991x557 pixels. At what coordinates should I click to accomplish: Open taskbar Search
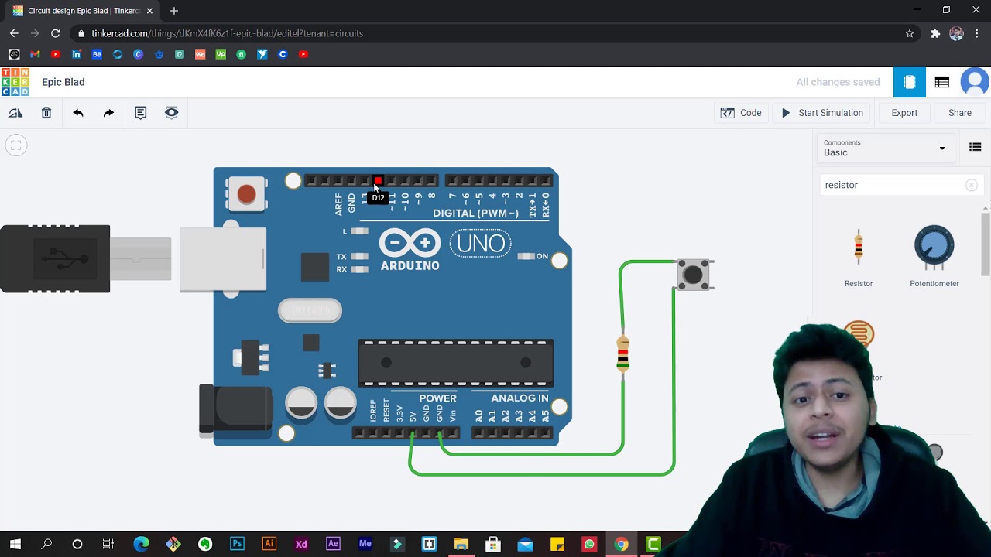click(46, 544)
